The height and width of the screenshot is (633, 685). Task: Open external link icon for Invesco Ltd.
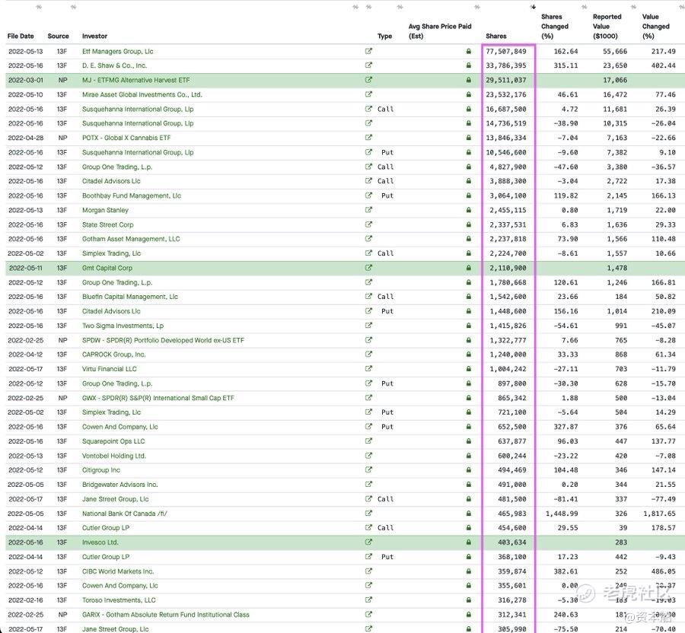(x=368, y=542)
